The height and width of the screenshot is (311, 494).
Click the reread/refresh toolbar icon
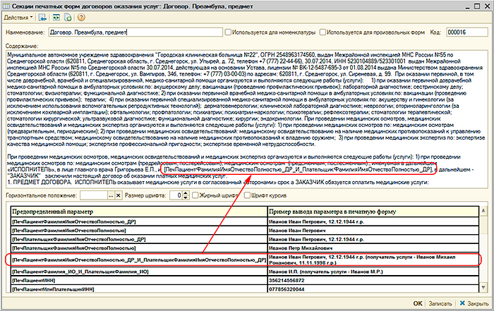pyautogui.click(x=68, y=17)
